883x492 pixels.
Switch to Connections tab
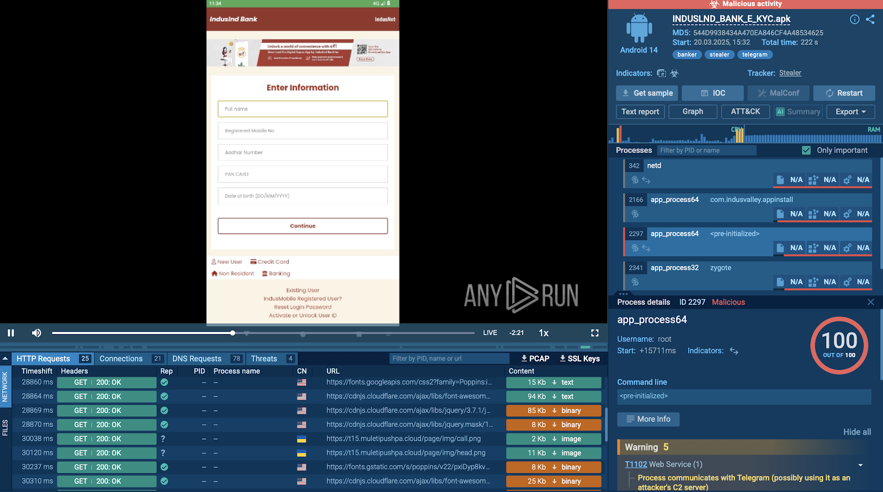click(130, 358)
